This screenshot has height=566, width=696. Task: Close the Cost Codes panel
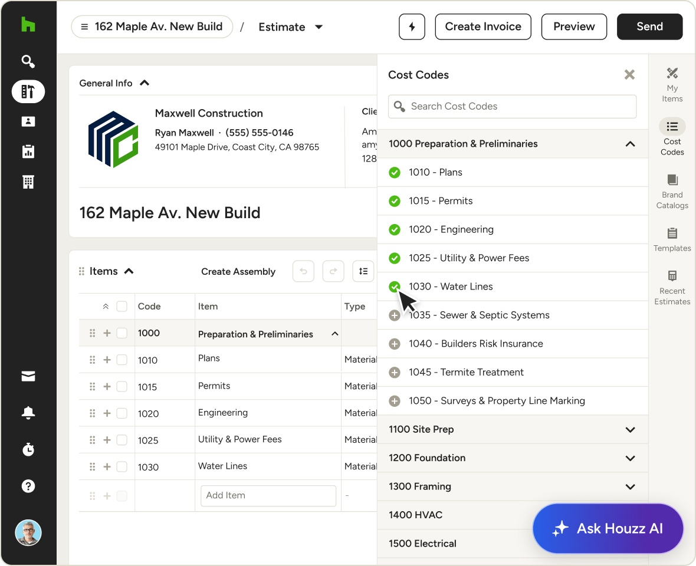click(x=629, y=74)
